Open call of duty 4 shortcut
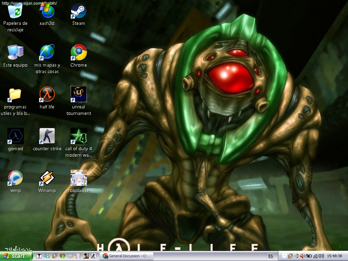Screen dimensions: 348x261 click(79, 136)
